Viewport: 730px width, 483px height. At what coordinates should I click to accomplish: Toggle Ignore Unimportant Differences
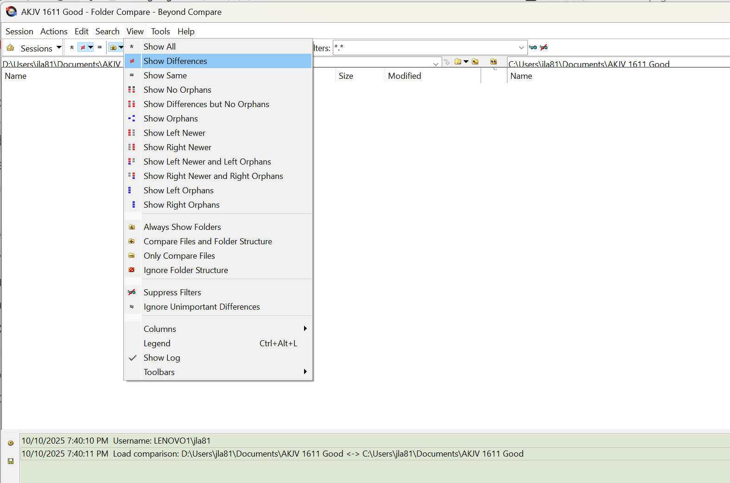(218, 307)
